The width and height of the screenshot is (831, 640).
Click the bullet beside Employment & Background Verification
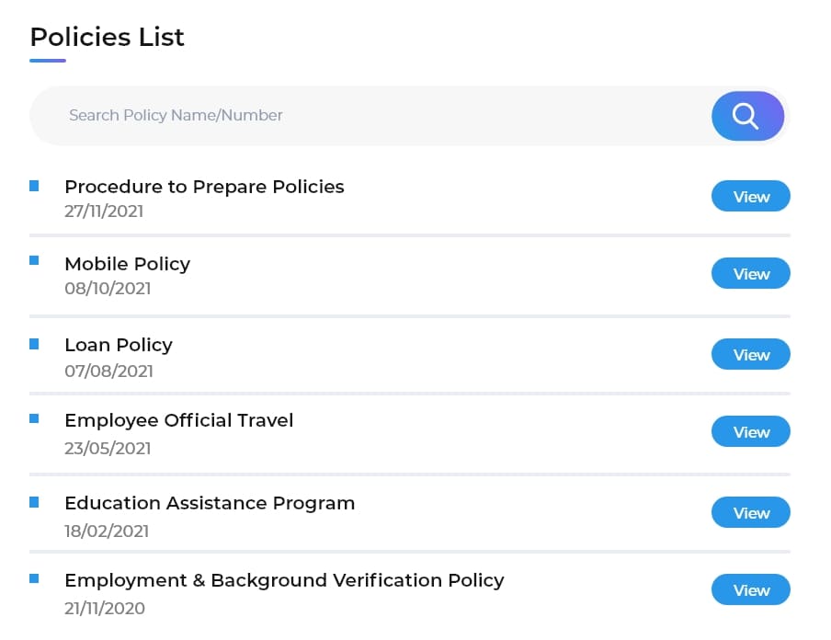click(34, 579)
